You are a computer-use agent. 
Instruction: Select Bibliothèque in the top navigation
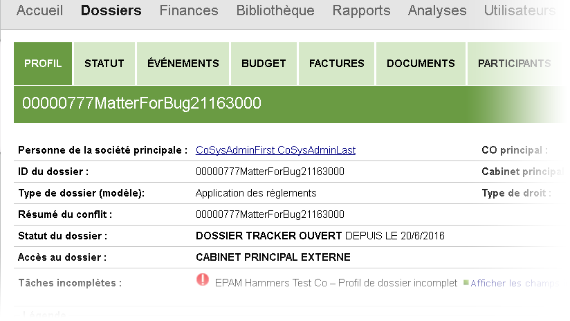click(275, 10)
